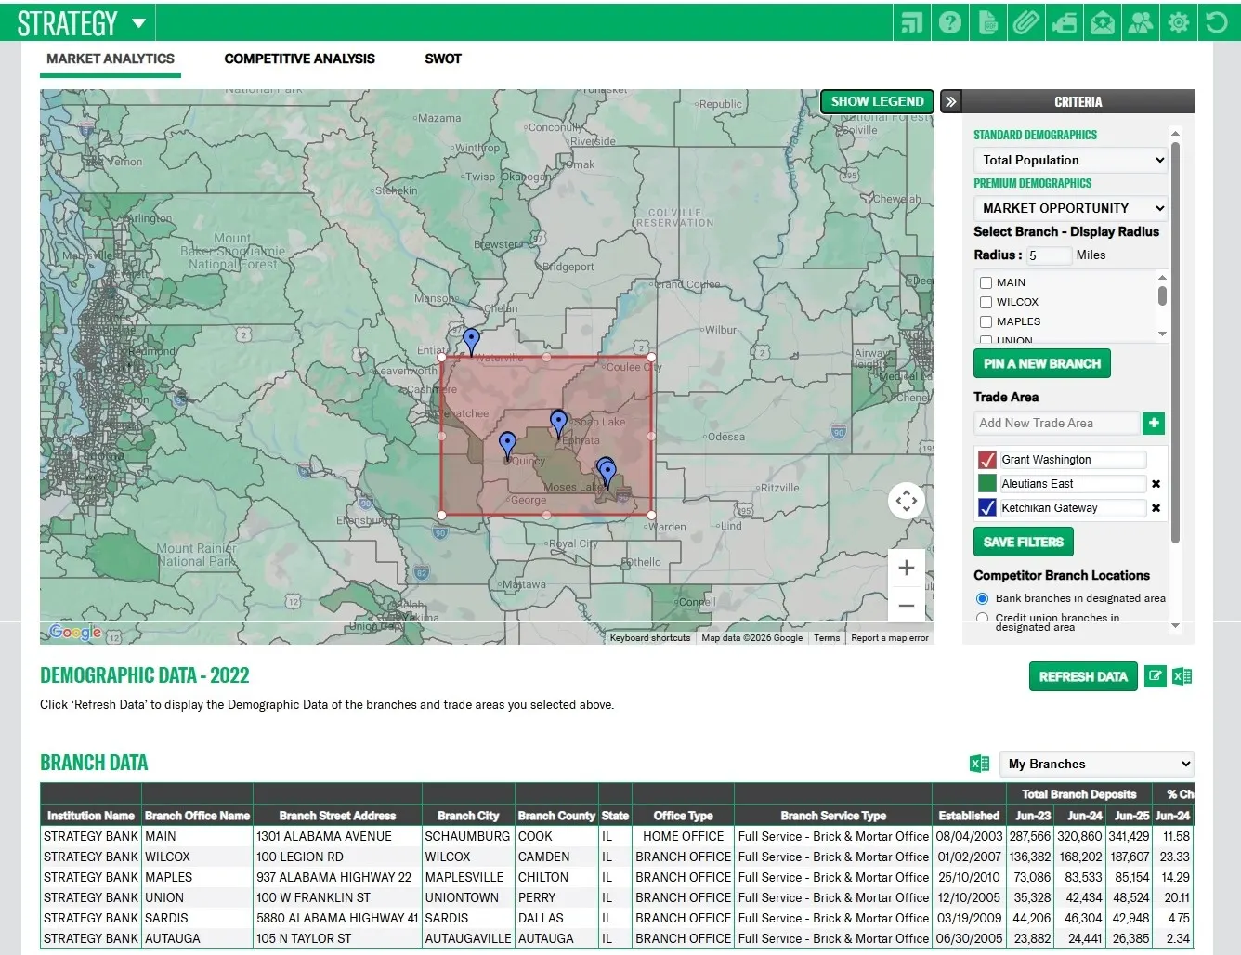This screenshot has height=955, width=1241.
Task: Open the envelope upload mail icon
Action: coord(1103,22)
